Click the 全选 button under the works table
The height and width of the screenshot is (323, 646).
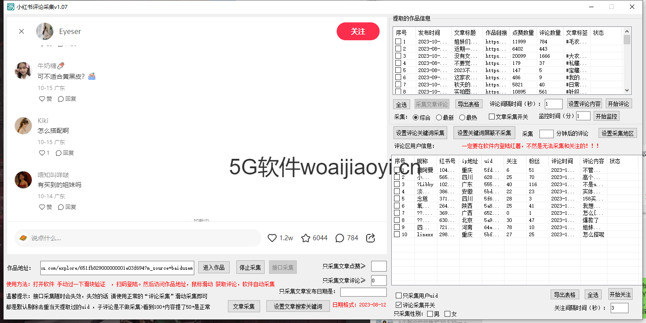click(x=402, y=104)
